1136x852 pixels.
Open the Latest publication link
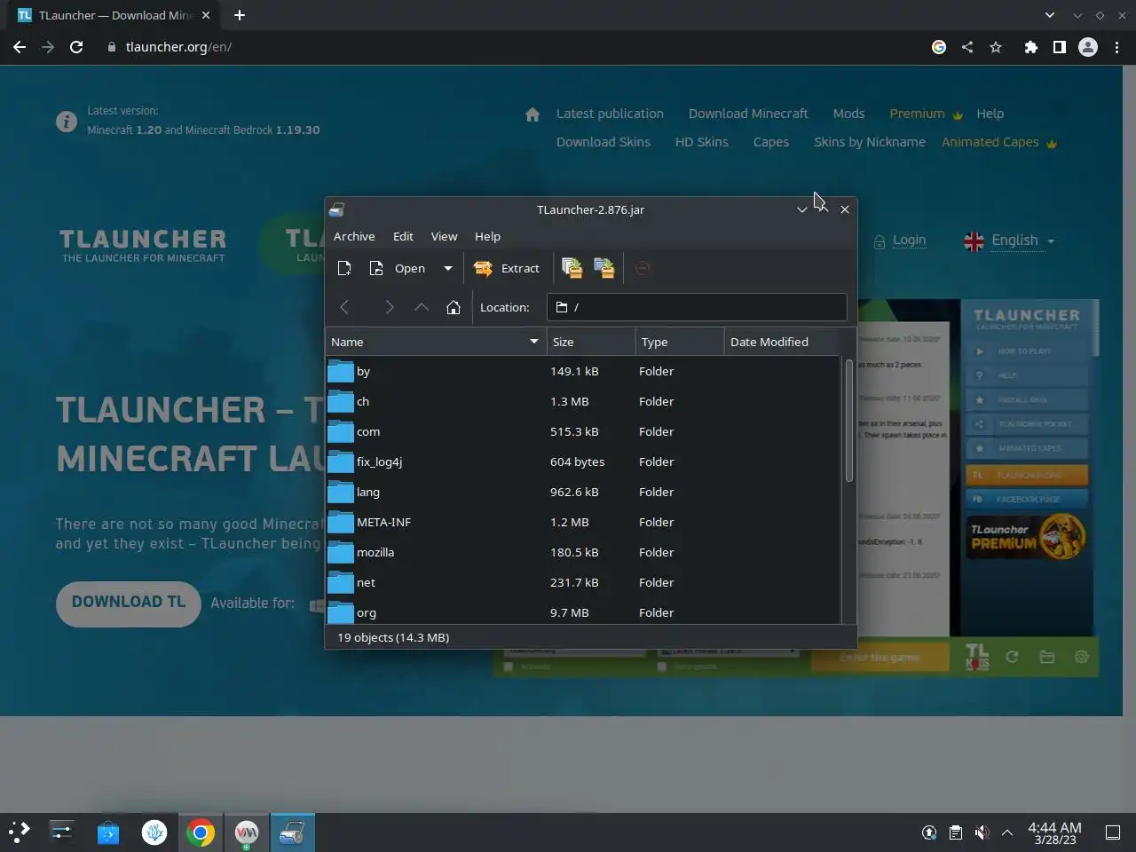[x=610, y=114]
